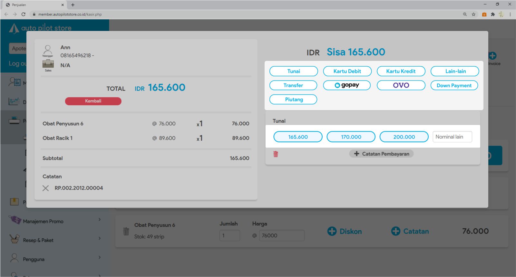
Task: Remove note RP.002.2012.00004 with X icon
Action: (46, 188)
